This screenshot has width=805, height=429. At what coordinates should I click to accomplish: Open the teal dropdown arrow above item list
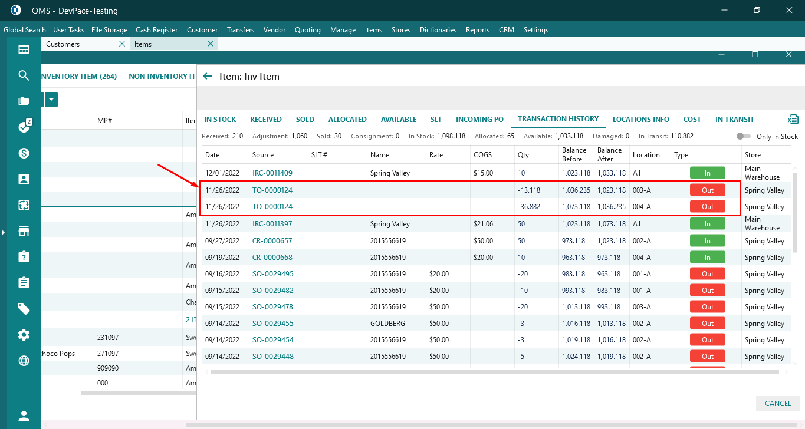[x=51, y=100]
